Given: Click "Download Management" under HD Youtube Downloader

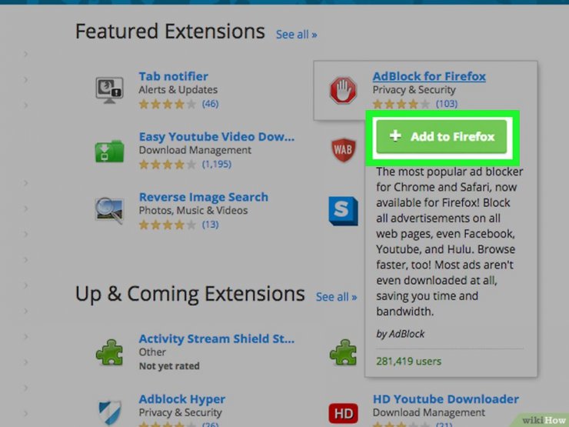Looking at the screenshot, I should [x=429, y=412].
